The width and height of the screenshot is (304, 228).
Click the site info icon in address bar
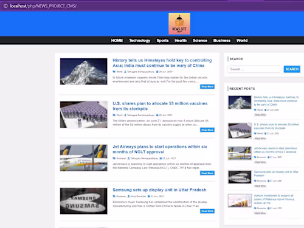tap(5, 6)
